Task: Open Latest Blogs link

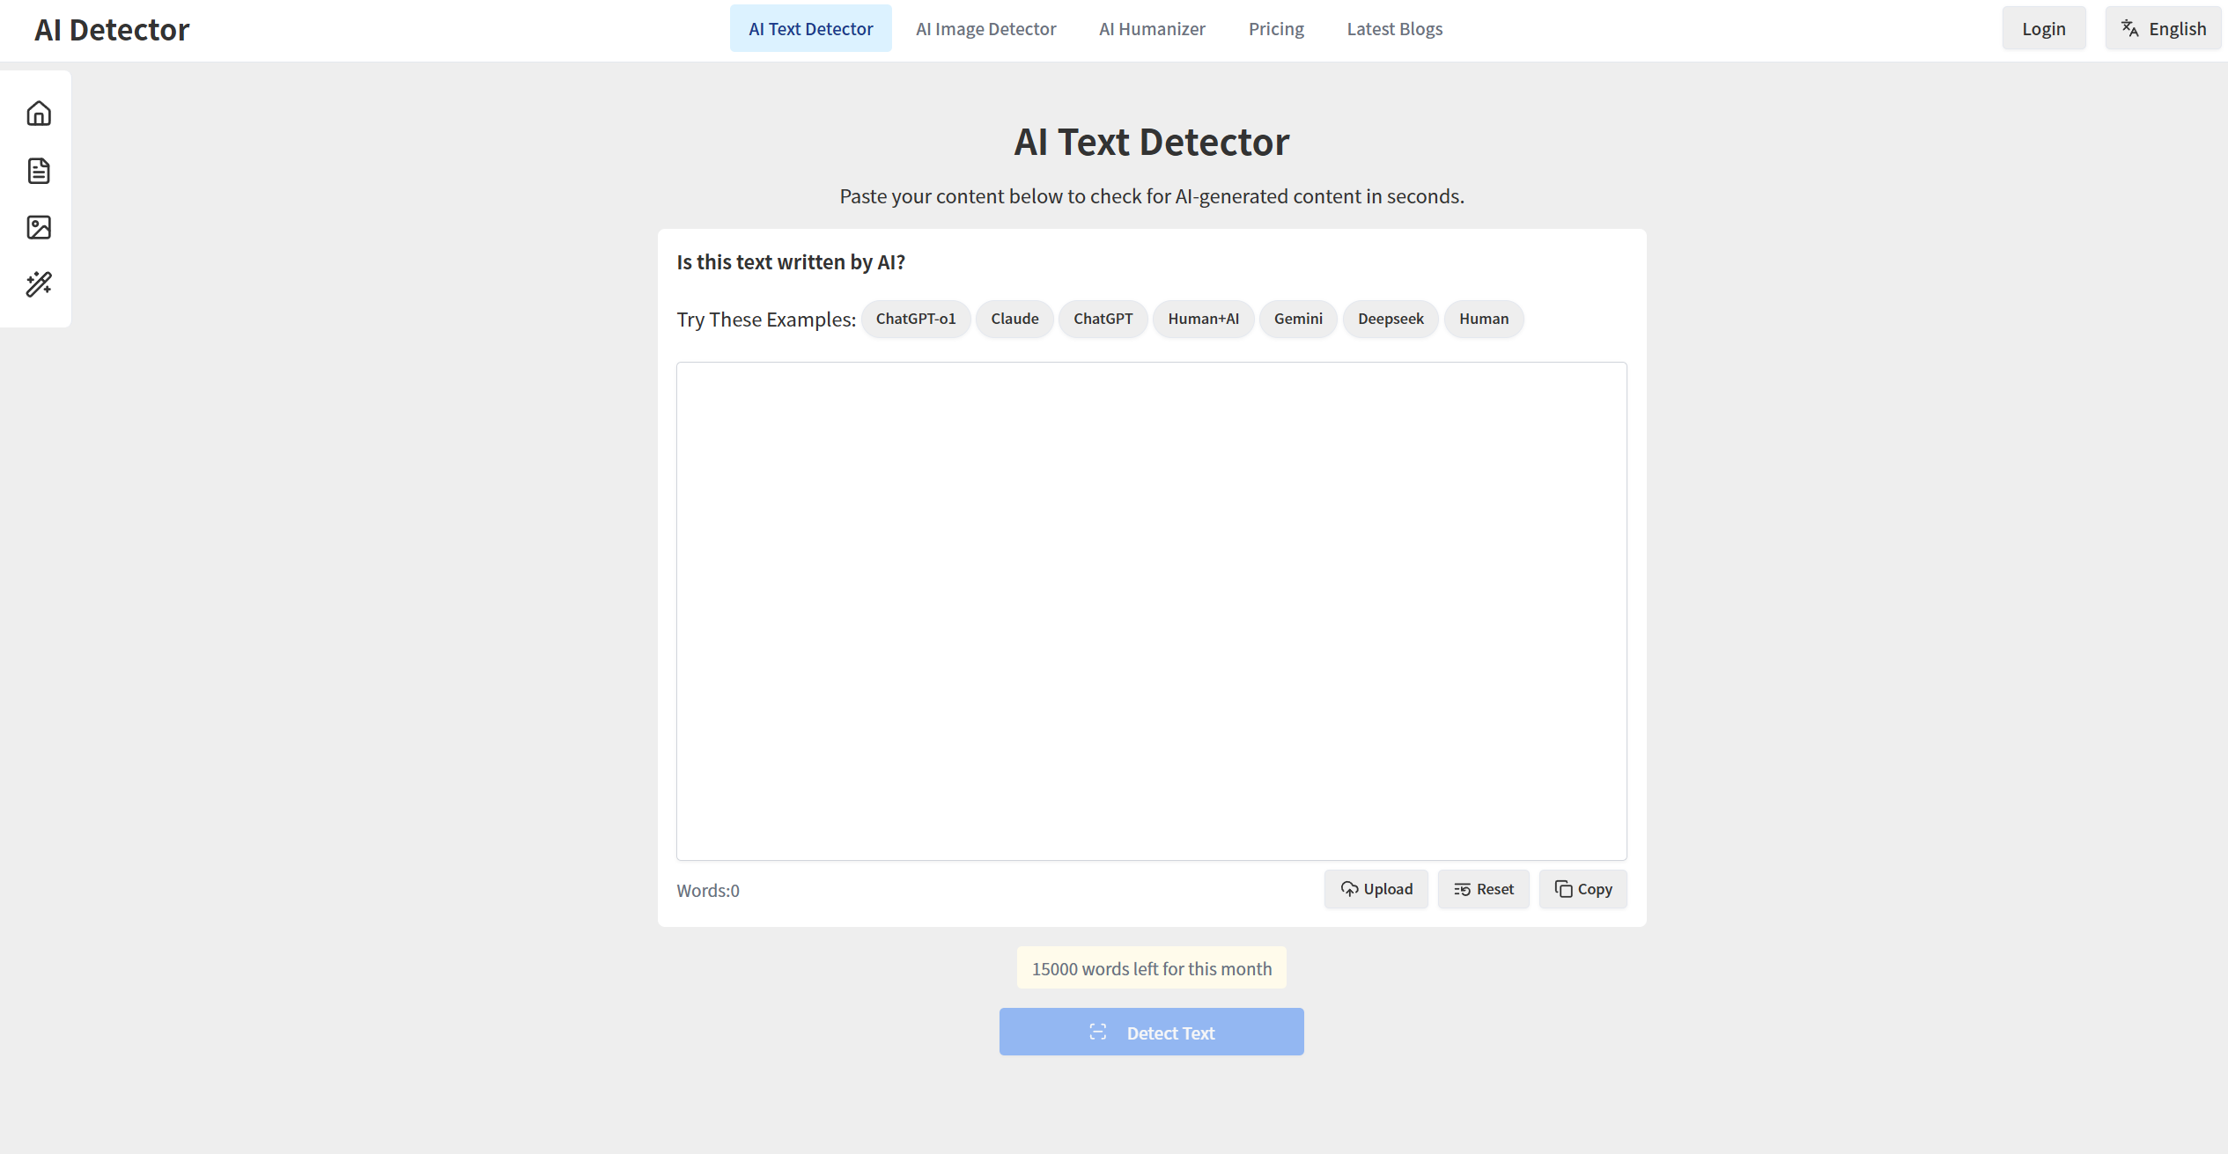Action: click(x=1394, y=29)
